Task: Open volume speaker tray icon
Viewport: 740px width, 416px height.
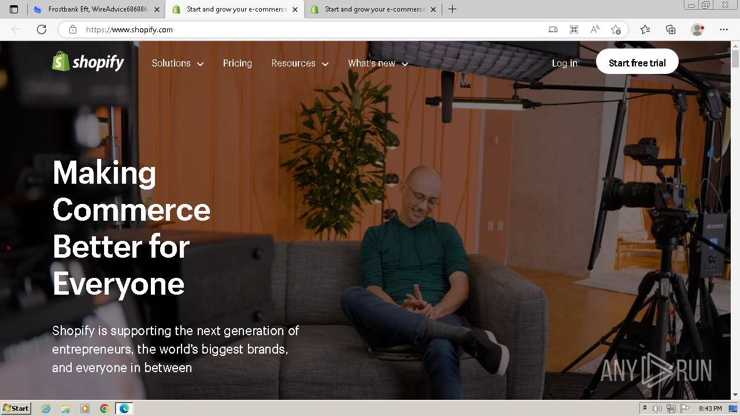Action: [657, 408]
